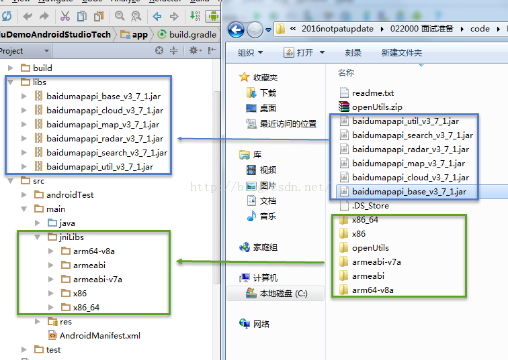Select AndroidManifest.xml in Project tree

(x=94, y=335)
